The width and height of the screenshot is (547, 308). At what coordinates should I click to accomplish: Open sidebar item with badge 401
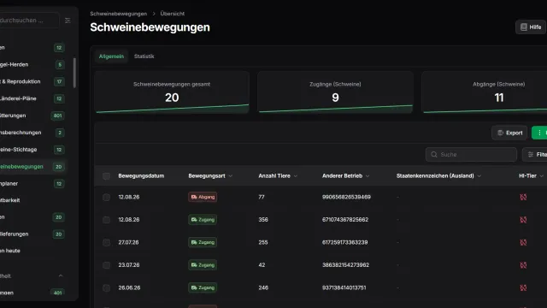(32, 293)
